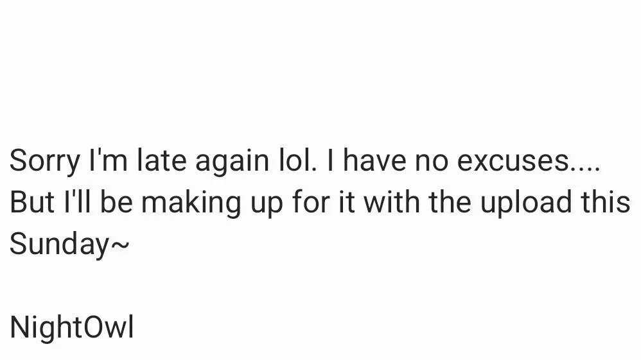This screenshot has height=360, width=641.
Task: Click the word "have" in the text
Action: pos(374,160)
